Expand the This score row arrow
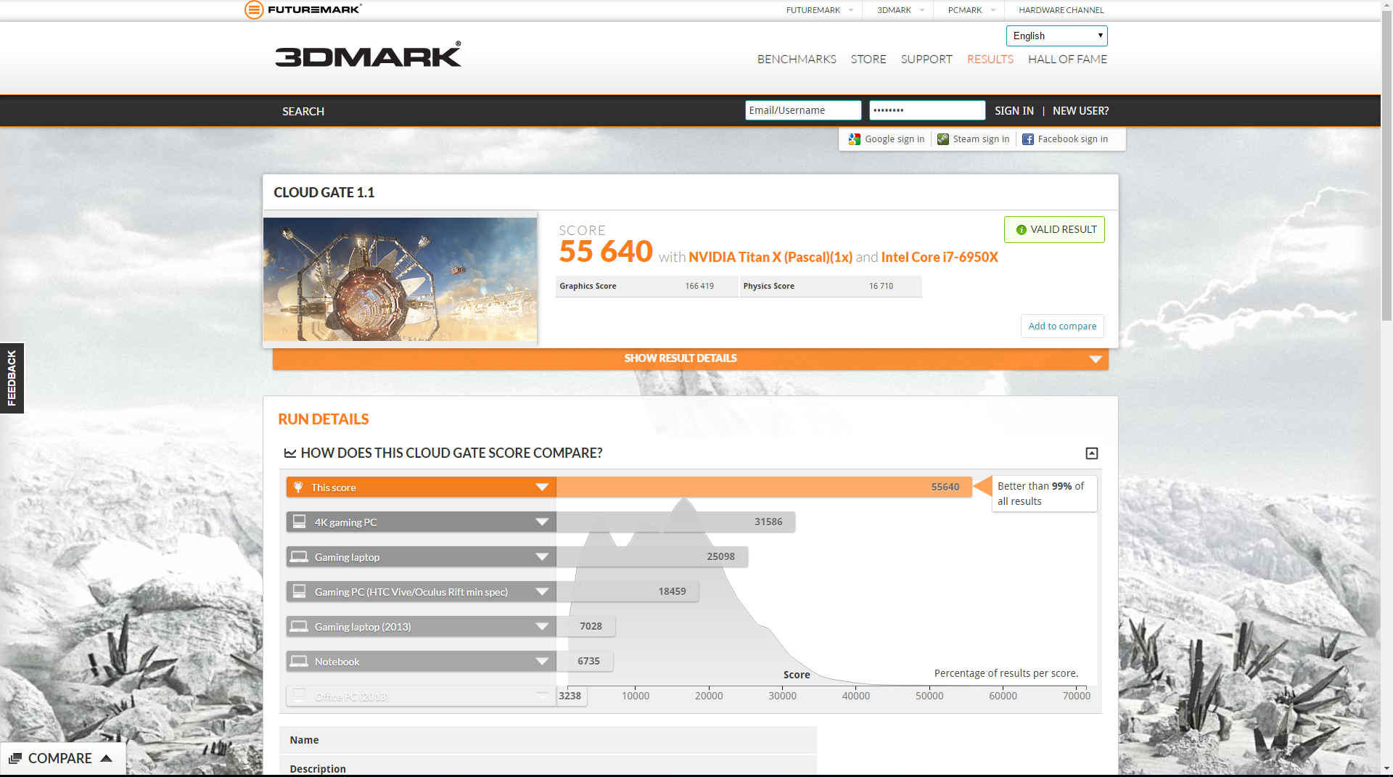The width and height of the screenshot is (1393, 777). click(x=542, y=487)
